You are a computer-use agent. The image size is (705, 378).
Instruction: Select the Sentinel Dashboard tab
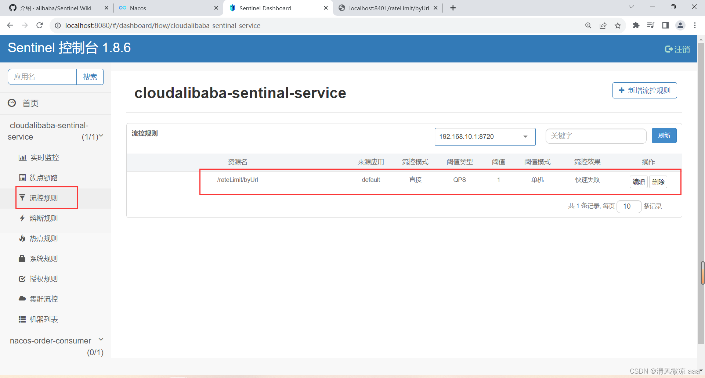[277, 8]
